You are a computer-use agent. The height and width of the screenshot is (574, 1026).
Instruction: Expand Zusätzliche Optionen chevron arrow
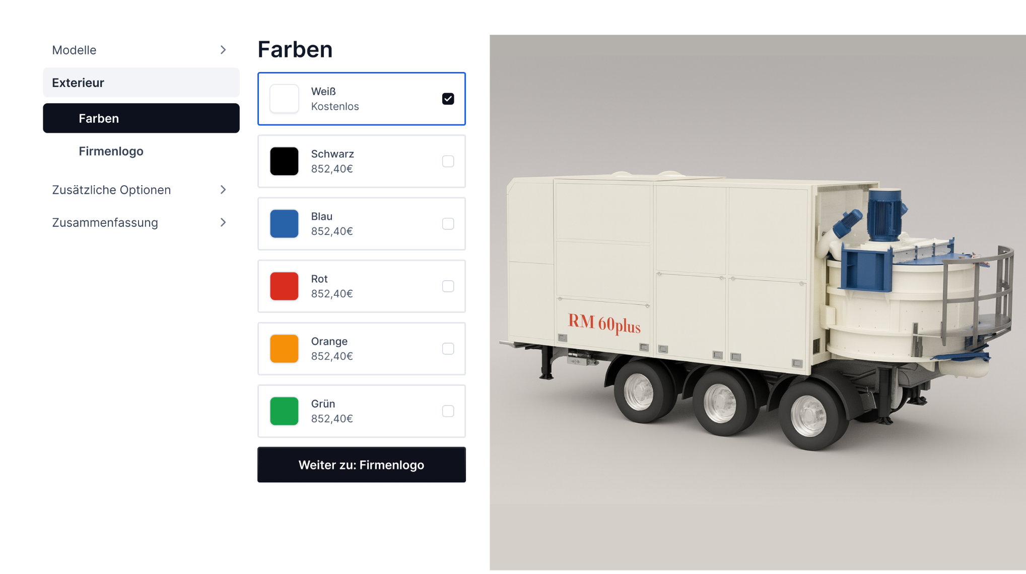(x=223, y=190)
